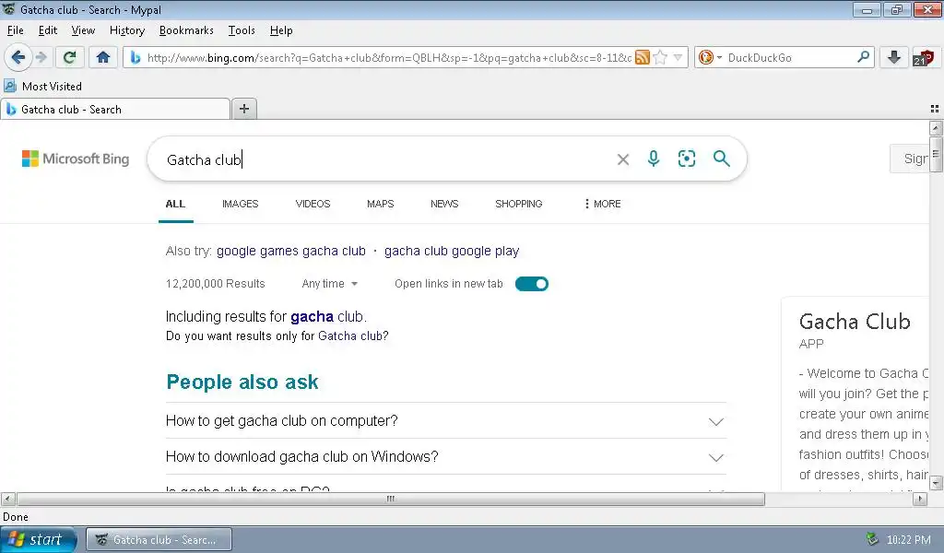The height and width of the screenshot is (553, 944).
Task: Bookmark this page with the star icon
Action: click(660, 57)
